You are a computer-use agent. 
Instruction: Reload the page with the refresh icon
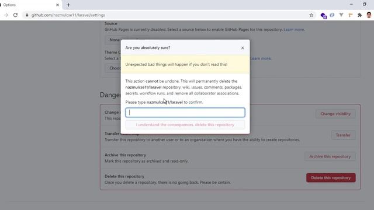point(16,15)
